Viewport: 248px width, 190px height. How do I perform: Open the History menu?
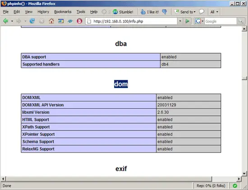pos(43,12)
